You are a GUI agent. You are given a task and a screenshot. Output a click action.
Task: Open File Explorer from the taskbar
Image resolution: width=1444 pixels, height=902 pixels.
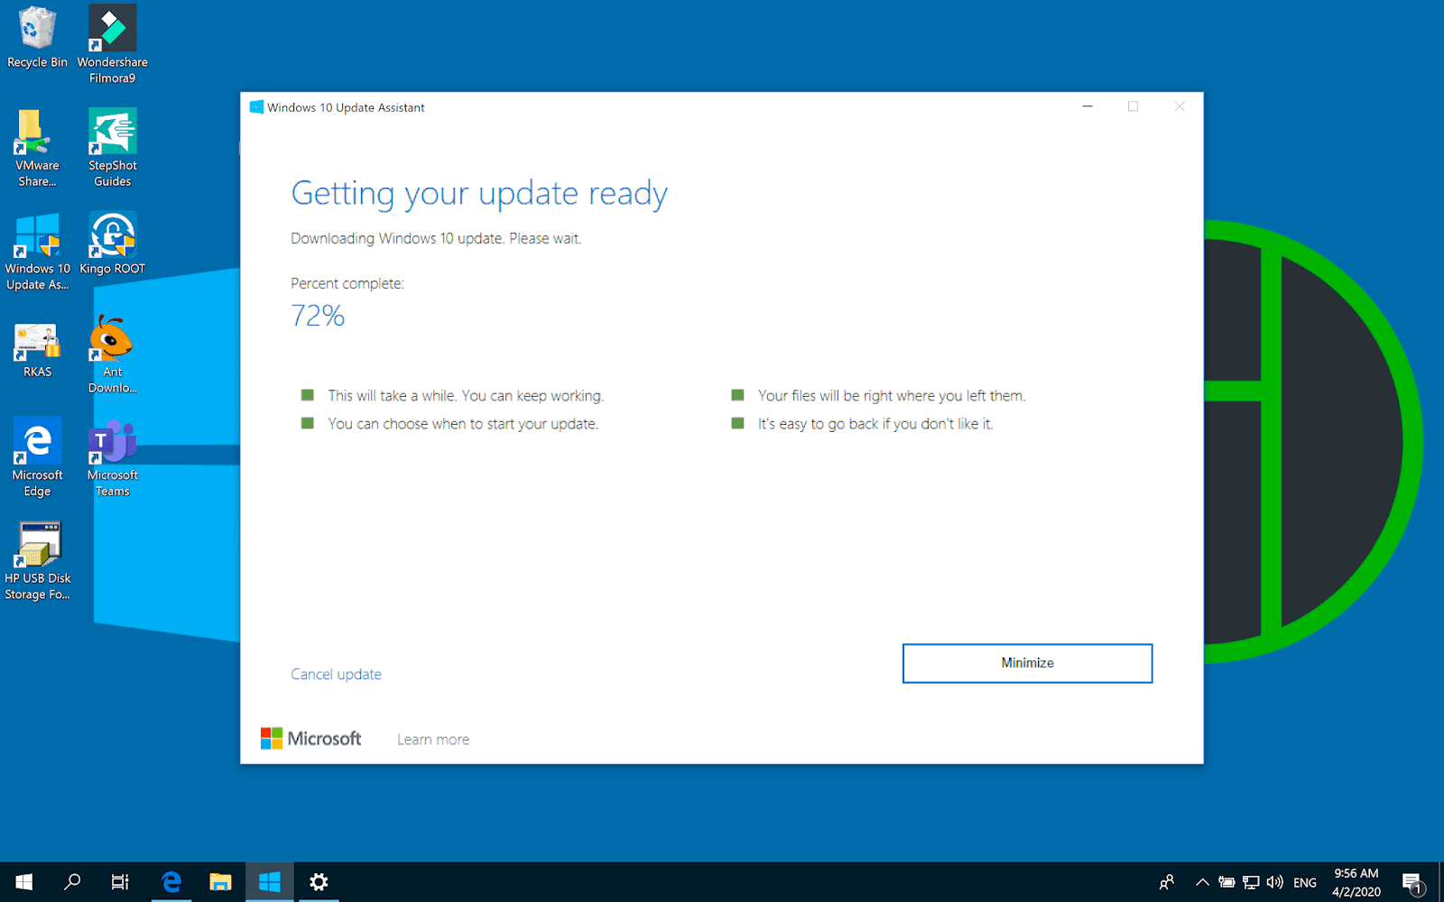[220, 882]
